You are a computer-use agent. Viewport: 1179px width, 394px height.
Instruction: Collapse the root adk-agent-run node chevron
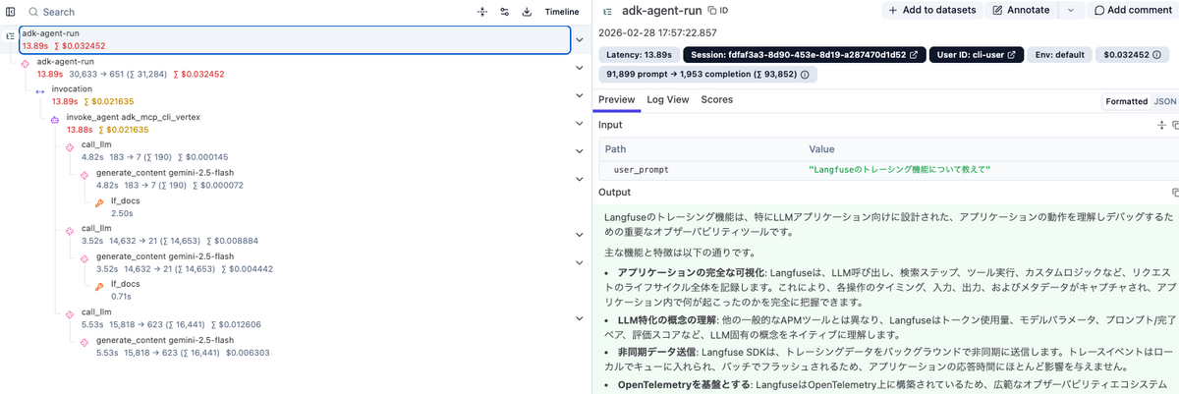[579, 40]
